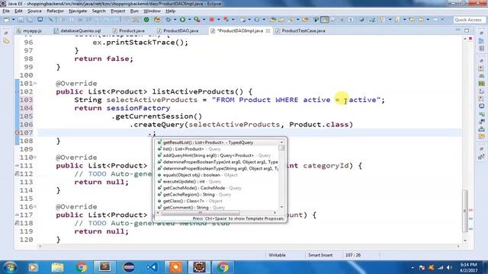Maximize the editor area
Viewport: 488px width, 274px height.
click(467, 30)
